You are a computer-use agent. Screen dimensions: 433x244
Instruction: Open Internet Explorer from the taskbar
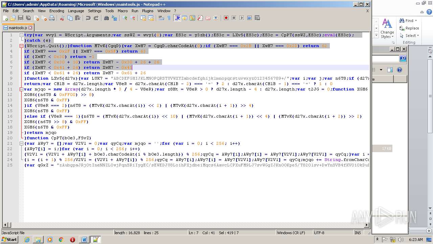(x=27, y=240)
